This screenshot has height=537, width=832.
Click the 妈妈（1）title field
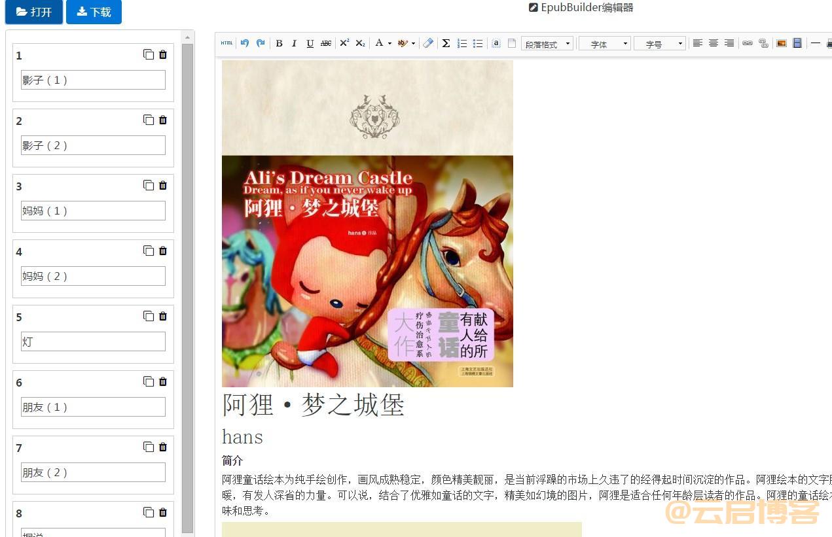(x=93, y=211)
